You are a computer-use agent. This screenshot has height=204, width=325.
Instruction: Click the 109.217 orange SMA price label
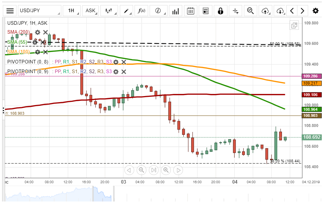pyautogui.click(x=311, y=83)
